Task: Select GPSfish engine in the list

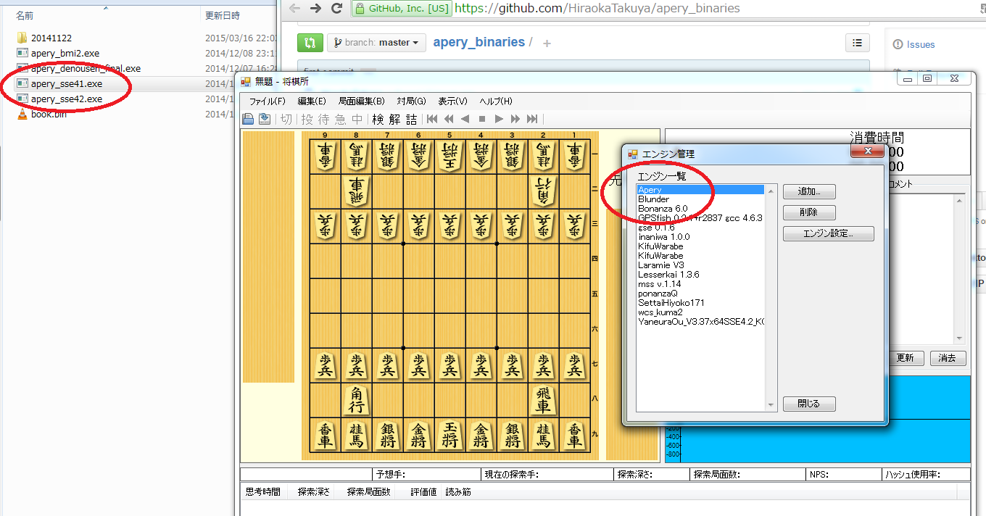Action: pyautogui.click(x=700, y=218)
